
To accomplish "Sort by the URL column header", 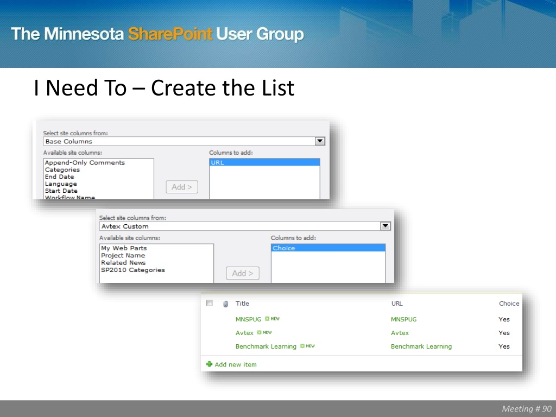I will [x=397, y=304].
